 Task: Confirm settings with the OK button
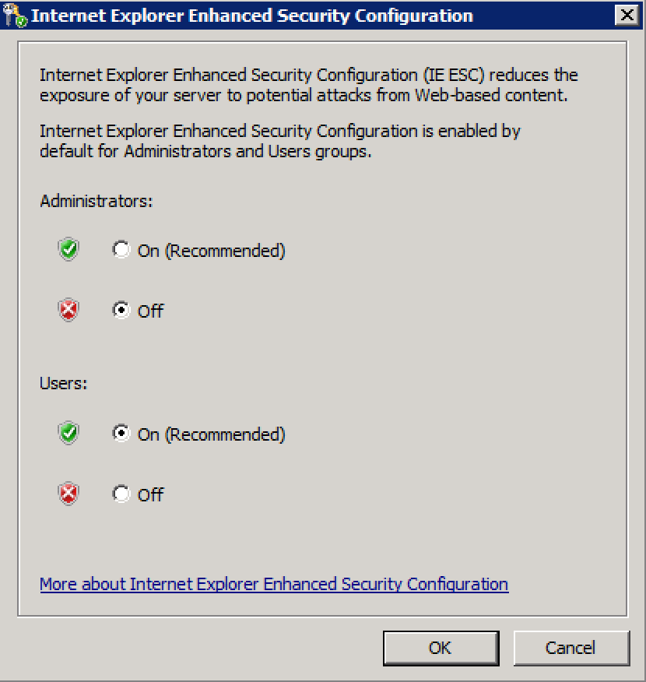click(441, 648)
